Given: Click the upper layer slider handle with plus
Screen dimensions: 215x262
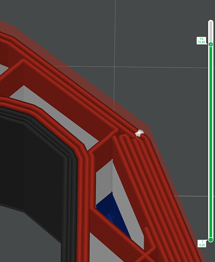Looking at the screenshot, I should (211, 44).
